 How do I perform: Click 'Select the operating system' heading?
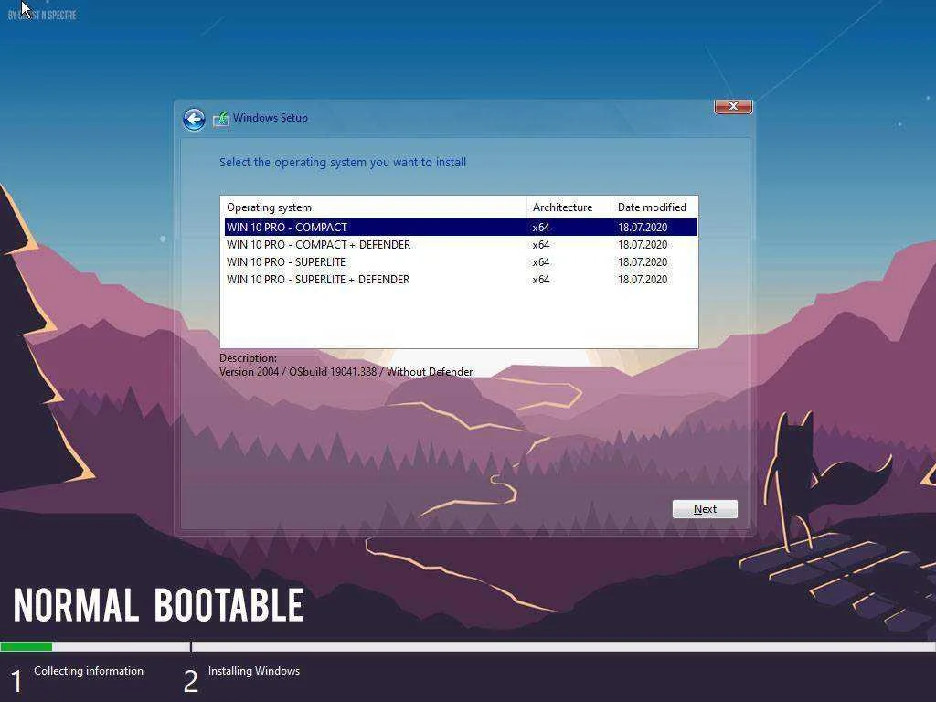[343, 163]
